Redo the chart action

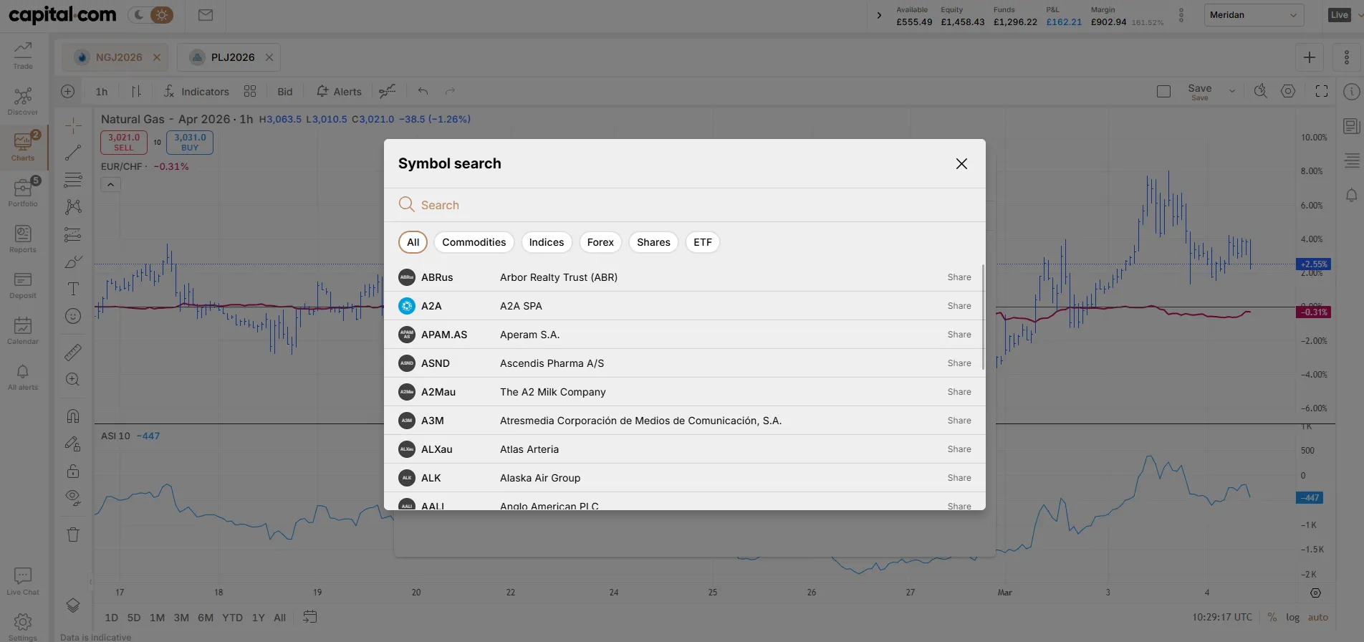450,91
